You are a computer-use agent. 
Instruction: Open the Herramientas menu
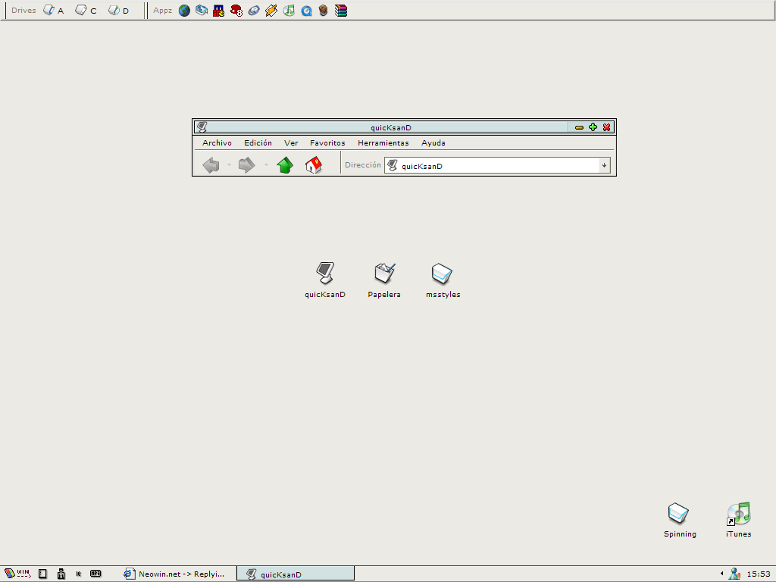(x=383, y=142)
